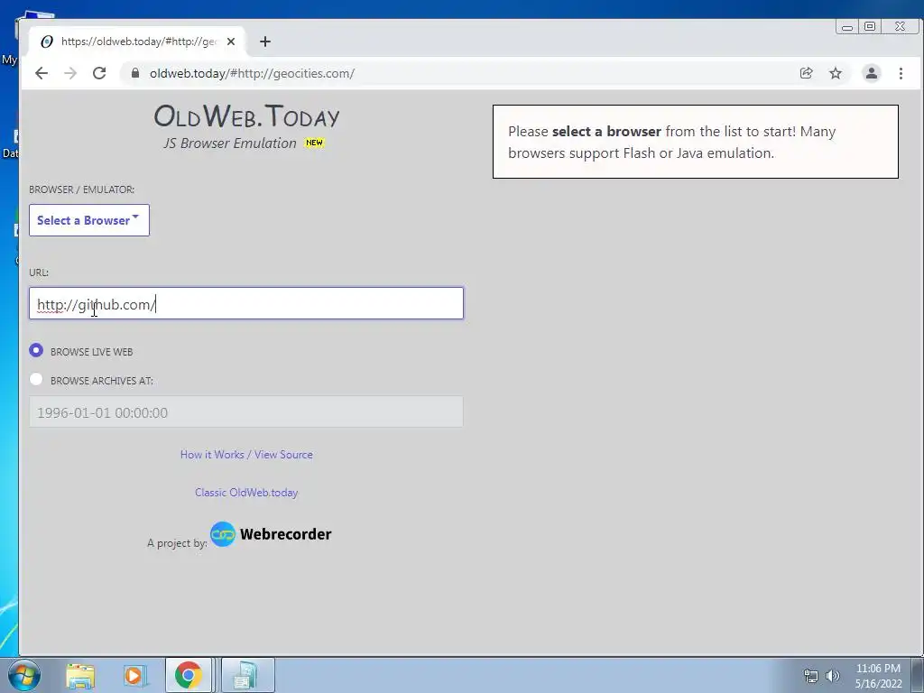
Task: Select the oldweb.today browser tab
Action: coord(137,42)
